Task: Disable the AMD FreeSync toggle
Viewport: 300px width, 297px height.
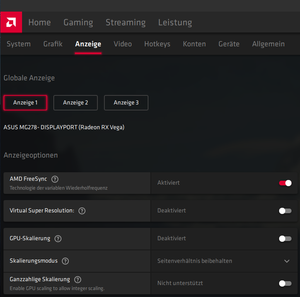Action: click(x=285, y=183)
